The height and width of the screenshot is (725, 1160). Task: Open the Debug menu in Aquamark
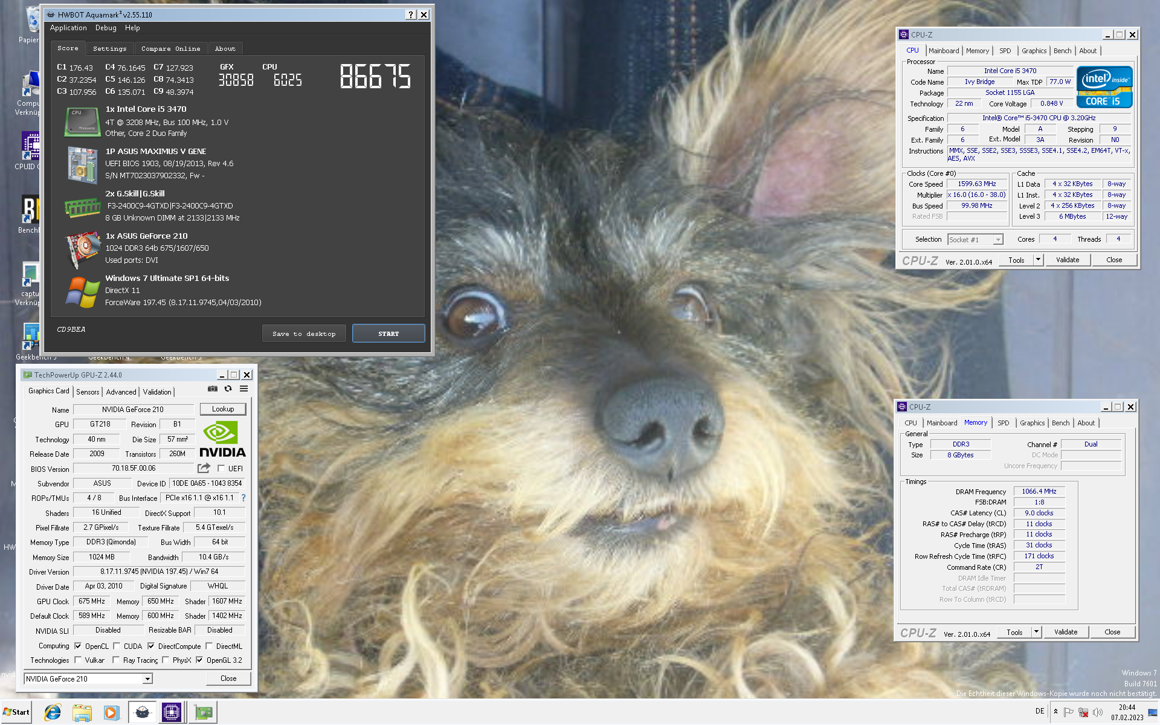click(x=106, y=28)
